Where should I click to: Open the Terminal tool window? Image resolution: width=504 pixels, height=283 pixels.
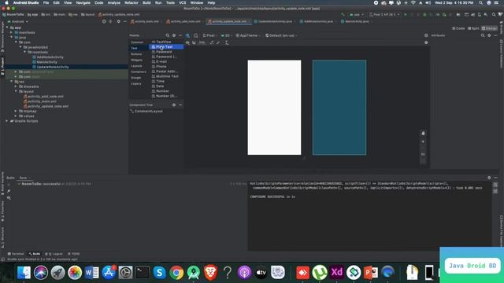(x=16, y=254)
